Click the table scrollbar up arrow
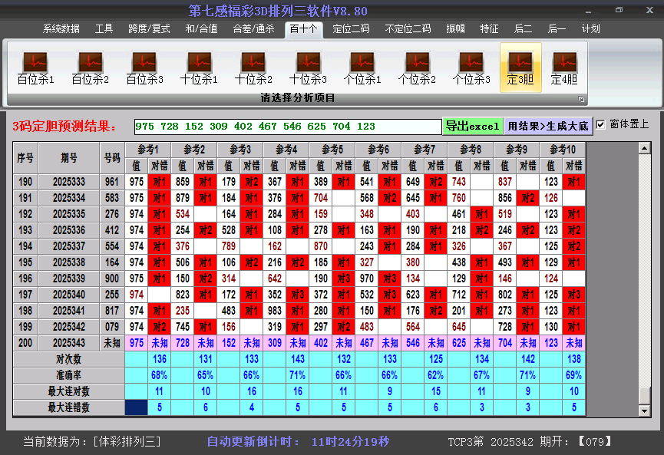Viewport: 664px width, 455px height. [645, 147]
